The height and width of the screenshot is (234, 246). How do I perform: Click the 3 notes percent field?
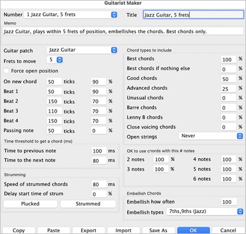161,169
